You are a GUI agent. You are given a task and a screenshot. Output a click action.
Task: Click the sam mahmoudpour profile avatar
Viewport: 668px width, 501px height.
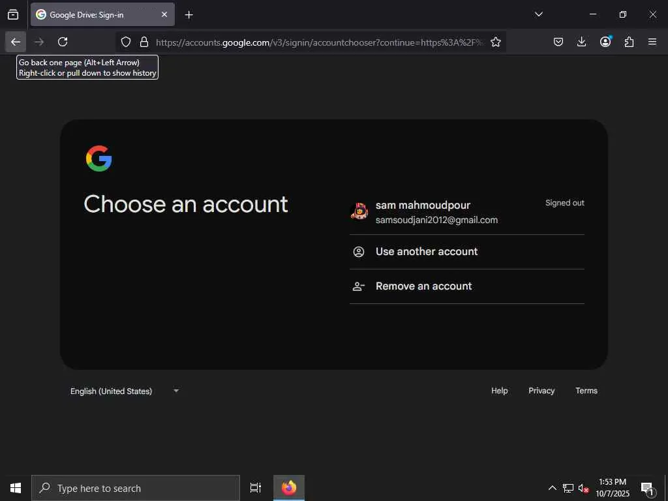[359, 211]
